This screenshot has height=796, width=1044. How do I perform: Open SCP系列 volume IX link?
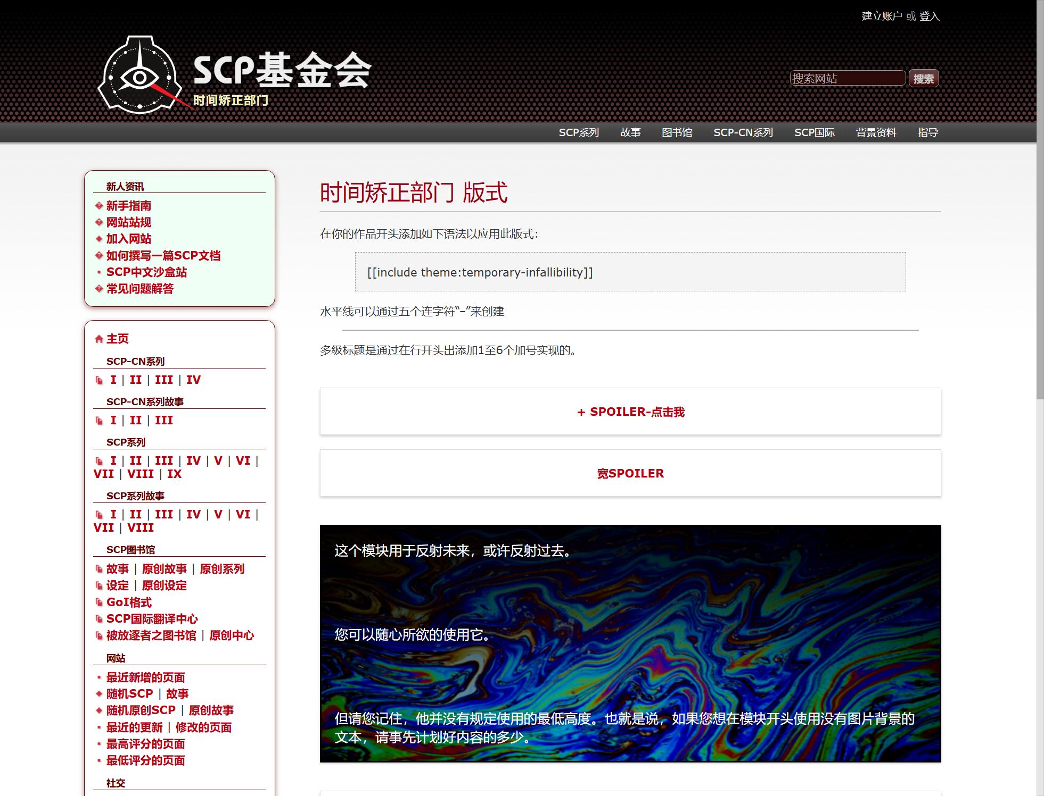(174, 474)
